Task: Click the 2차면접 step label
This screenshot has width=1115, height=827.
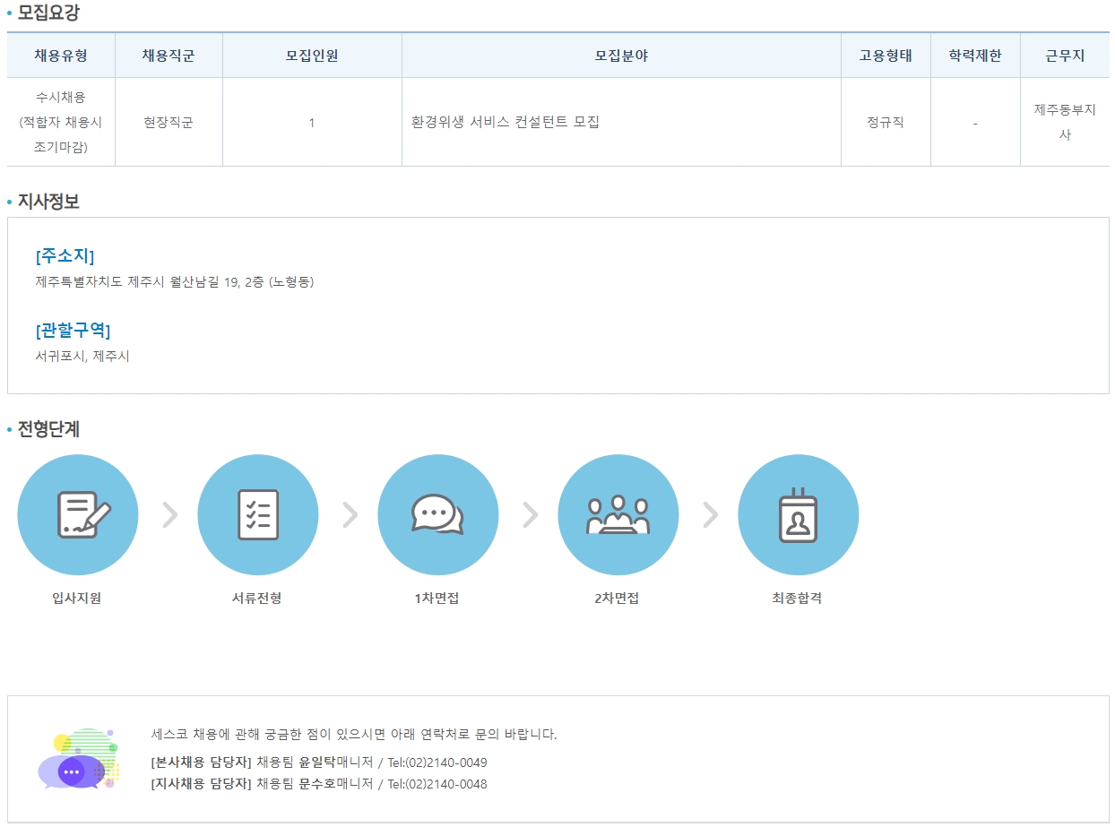Action: (x=617, y=599)
